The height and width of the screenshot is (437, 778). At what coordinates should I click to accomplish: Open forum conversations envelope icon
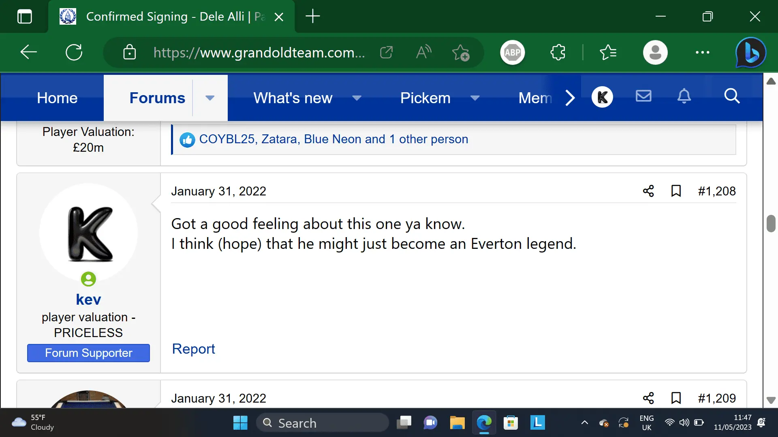click(x=643, y=96)
